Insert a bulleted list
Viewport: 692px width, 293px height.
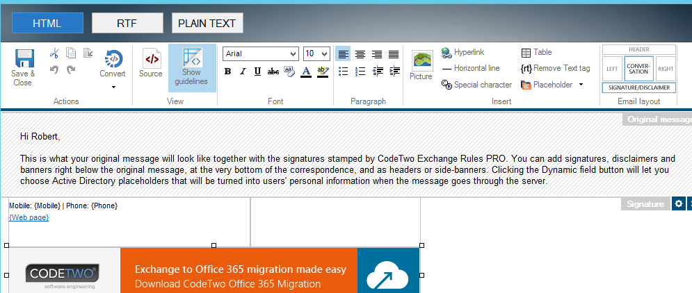coord(344,71)
